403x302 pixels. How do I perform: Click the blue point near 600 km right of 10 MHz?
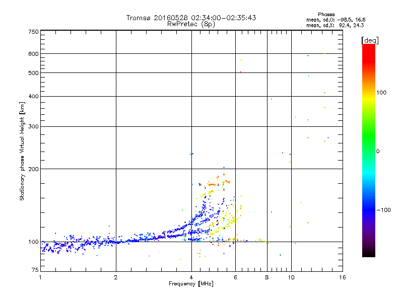[x=308, y=55]
